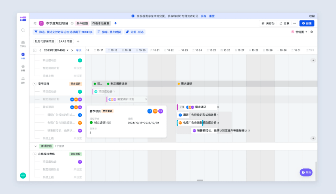This screenshot has height=194, width=336.
Task: Click the 另存为 save-as button
Action: click(268, 23)
